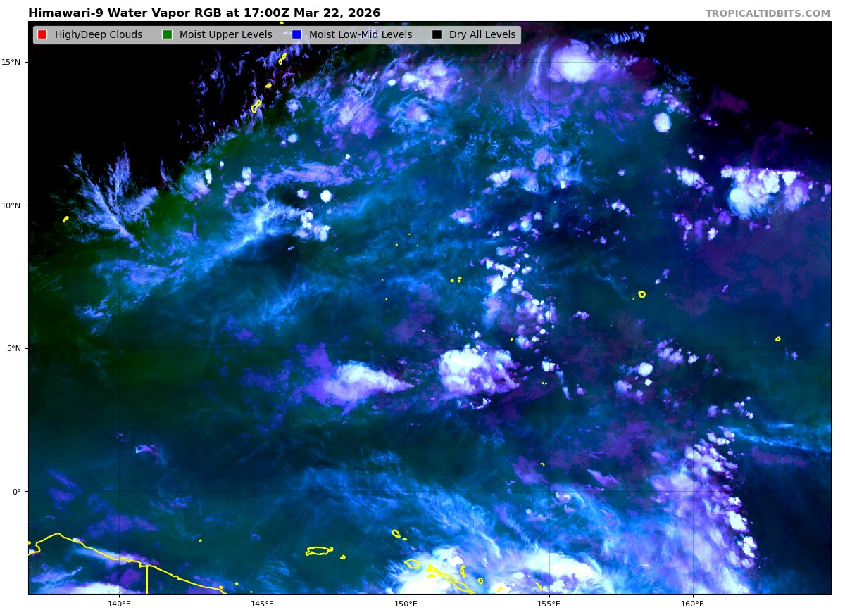Click the green Moist Upper Levels swatch
845x610 pixels.
pos(167,35)
